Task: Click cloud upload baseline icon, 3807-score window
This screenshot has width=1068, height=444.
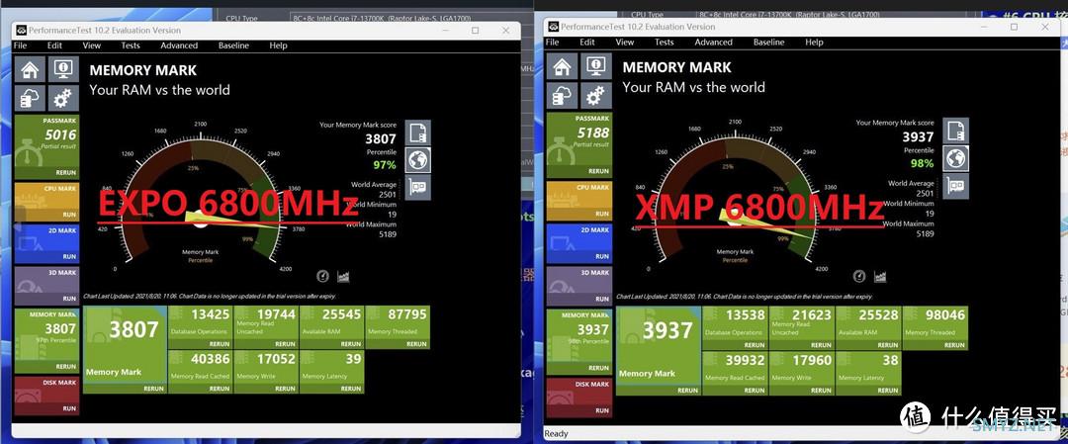Action: (30, 99)
